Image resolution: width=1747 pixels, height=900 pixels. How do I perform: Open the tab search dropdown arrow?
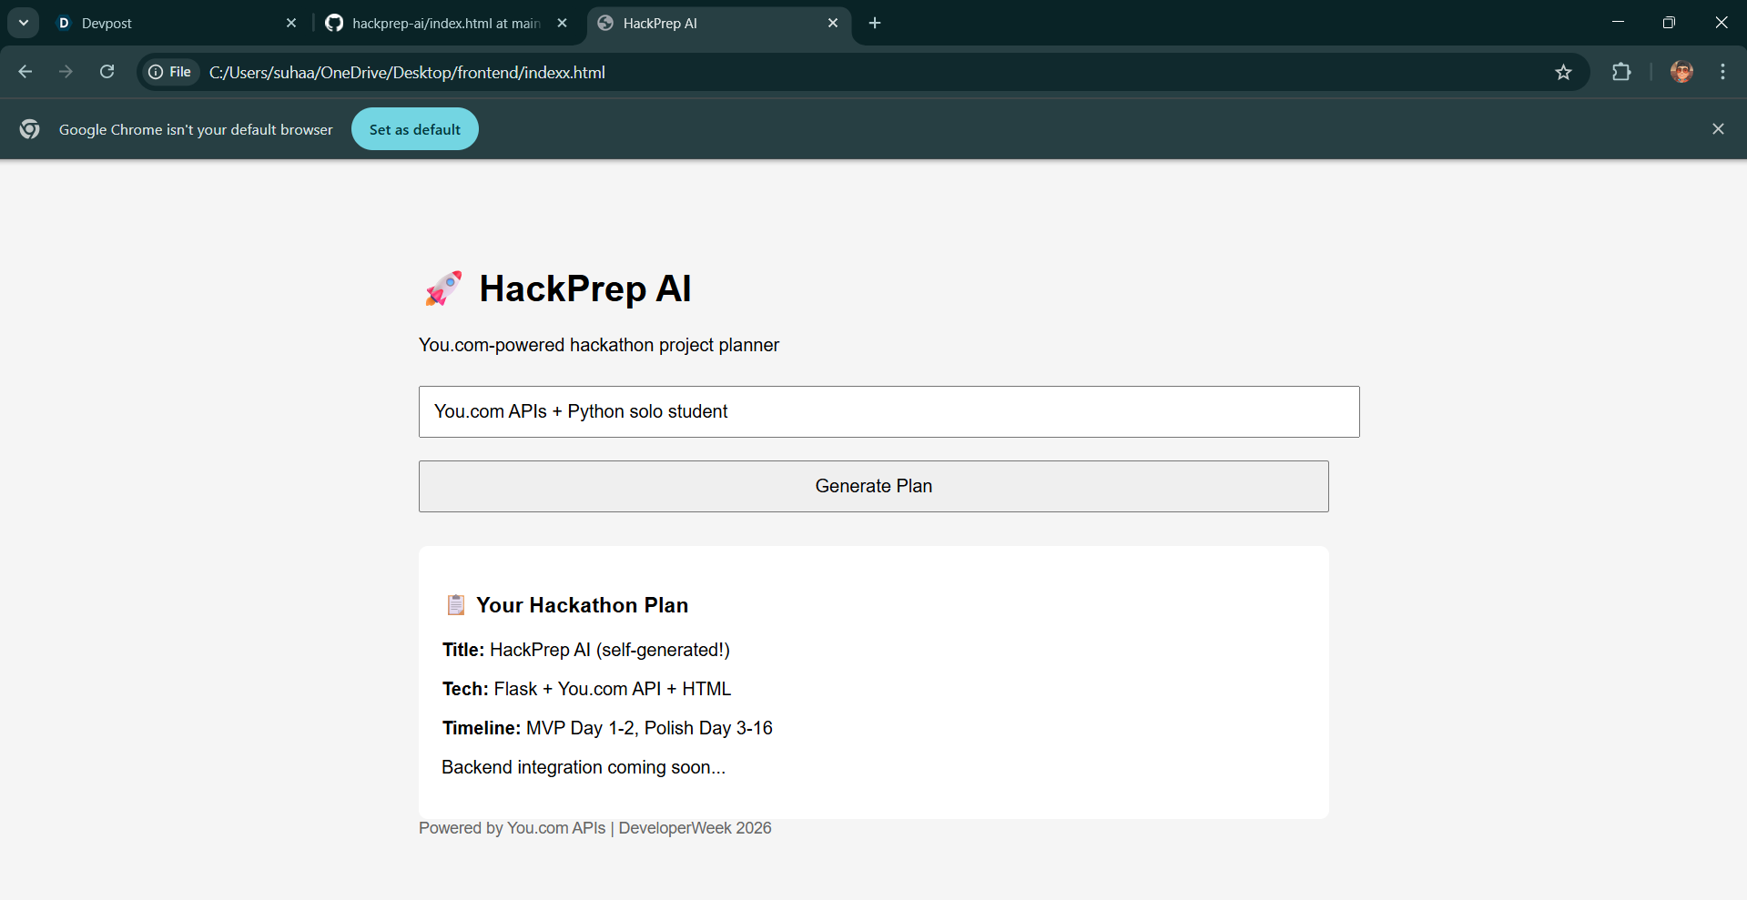coord(24,23)
